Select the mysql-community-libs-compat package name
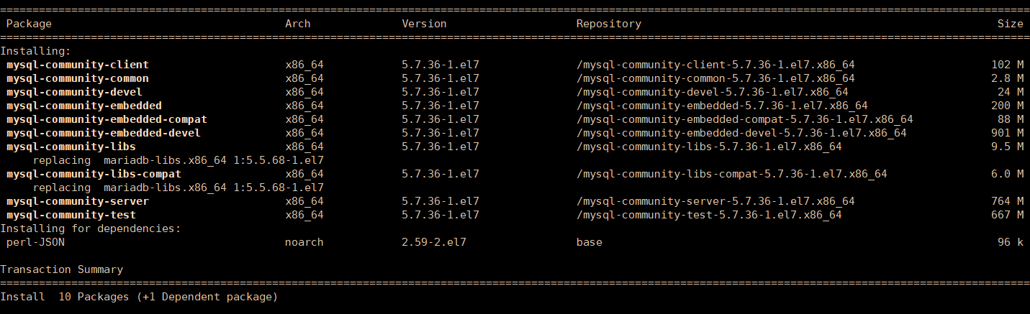Viewport: 1030px width, 314px height. click(x=94, y=174)
